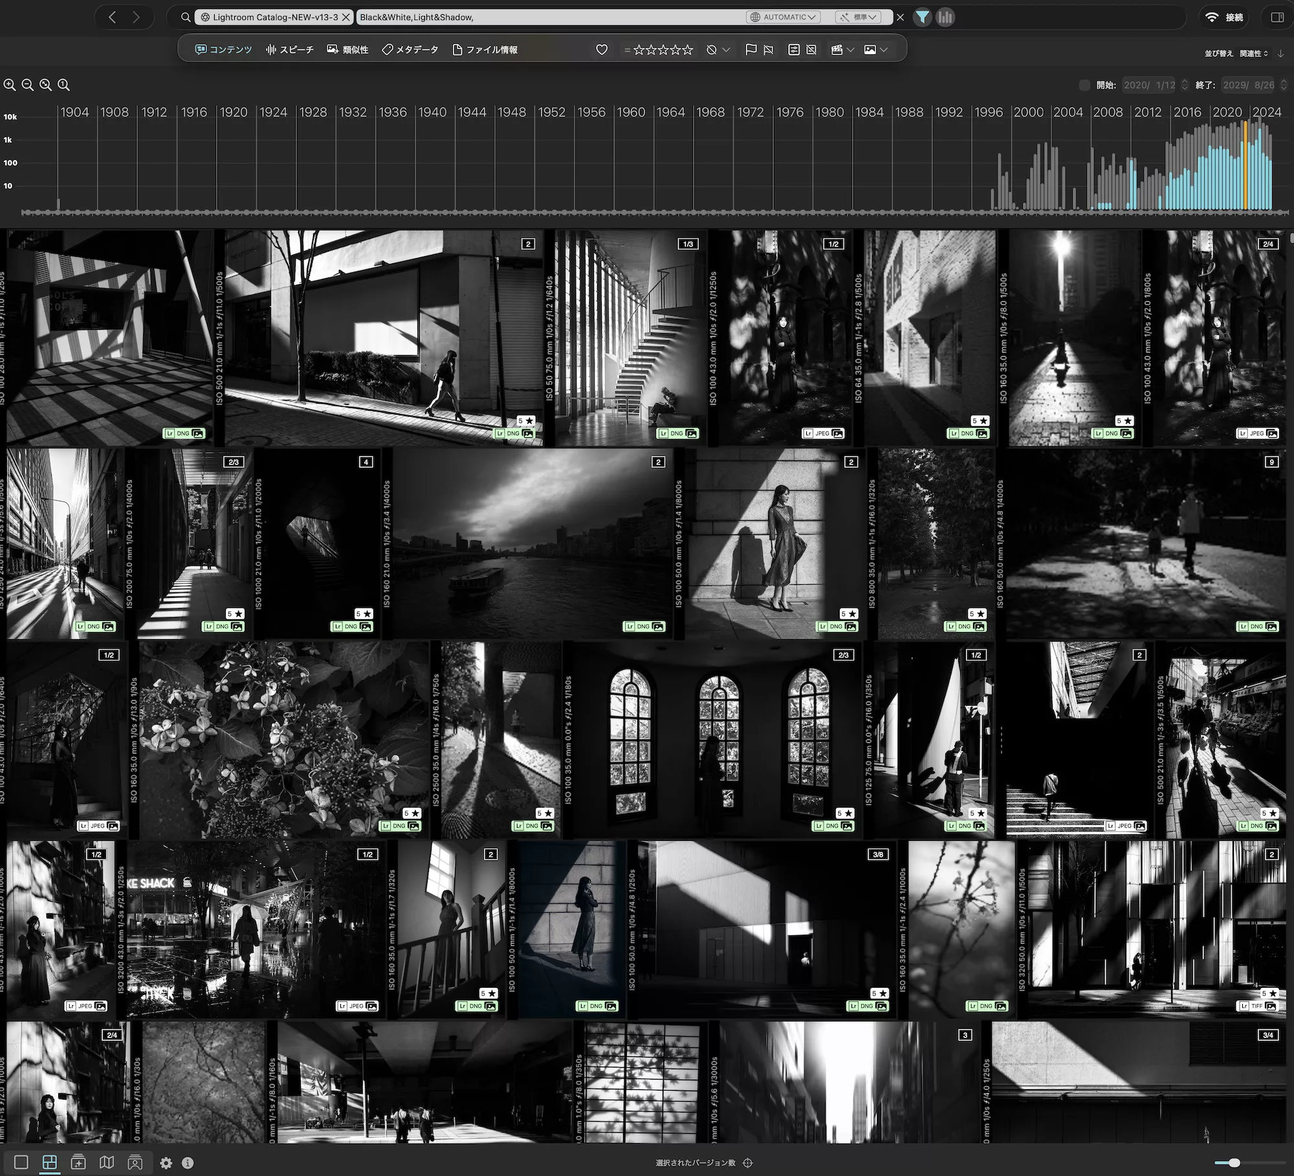1294x1176 pixels.
Task: Click the timeline zoom-in magnifier icon
Action: [10, 85]
